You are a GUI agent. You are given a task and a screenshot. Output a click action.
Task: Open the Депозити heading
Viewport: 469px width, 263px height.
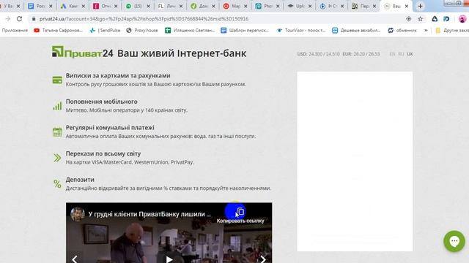[x=80, y=180]
